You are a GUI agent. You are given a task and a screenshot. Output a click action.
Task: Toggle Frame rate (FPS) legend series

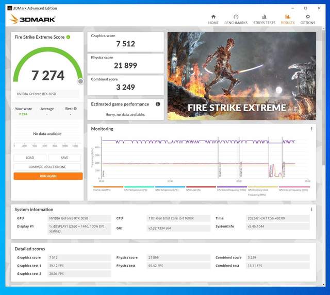108,188
